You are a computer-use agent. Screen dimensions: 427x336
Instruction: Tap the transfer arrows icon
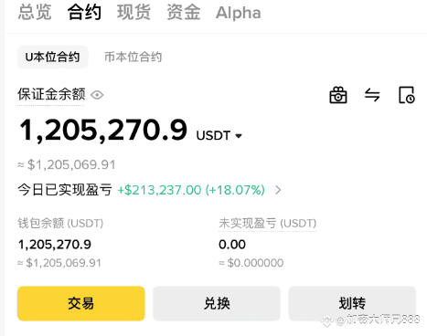372,95
